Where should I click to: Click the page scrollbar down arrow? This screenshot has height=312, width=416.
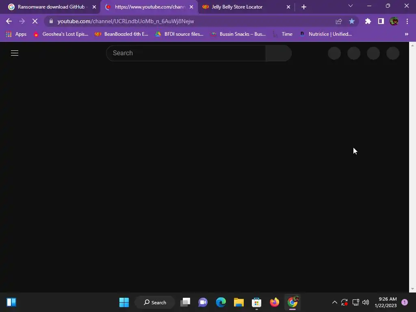point(412,289)
